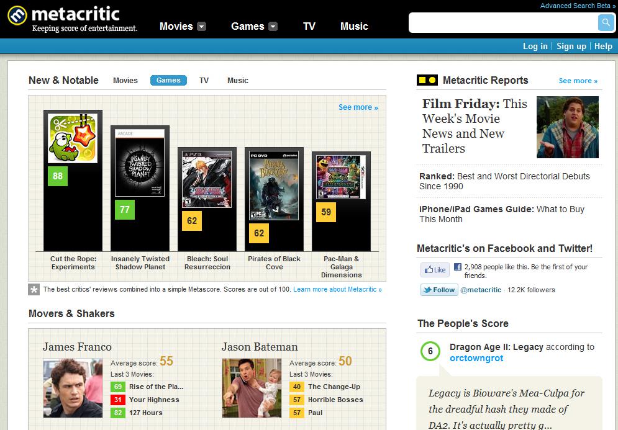Click the Pirates of Black Cove cover
The width and height of the screenshot is (618, 430).
(273, 186)
